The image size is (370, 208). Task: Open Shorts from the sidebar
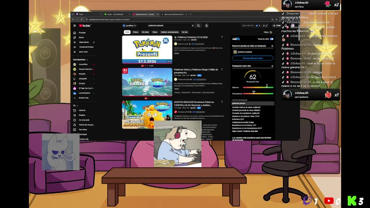pos(81,37)
